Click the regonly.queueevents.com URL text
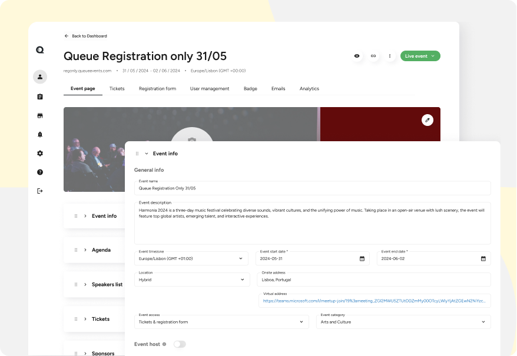The height and width of the screenshot is (356, 517). tap(87, 71)
